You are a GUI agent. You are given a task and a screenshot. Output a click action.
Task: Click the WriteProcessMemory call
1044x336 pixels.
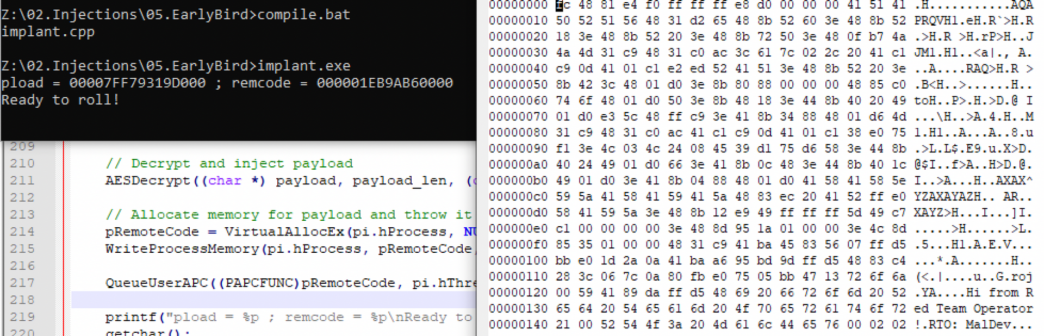(x=182, y=249)
